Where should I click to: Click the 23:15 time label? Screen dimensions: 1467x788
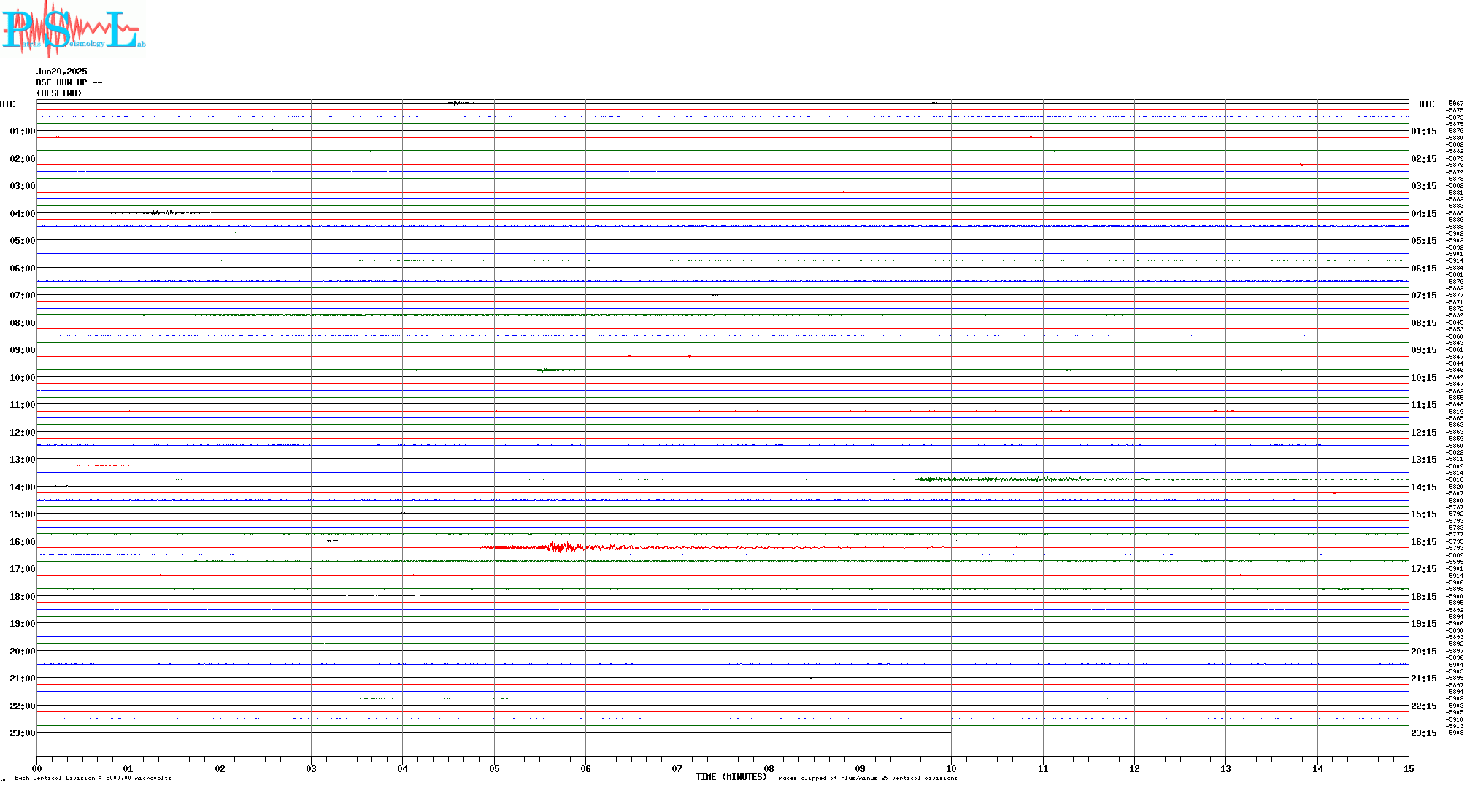[x=1424, y=733]
